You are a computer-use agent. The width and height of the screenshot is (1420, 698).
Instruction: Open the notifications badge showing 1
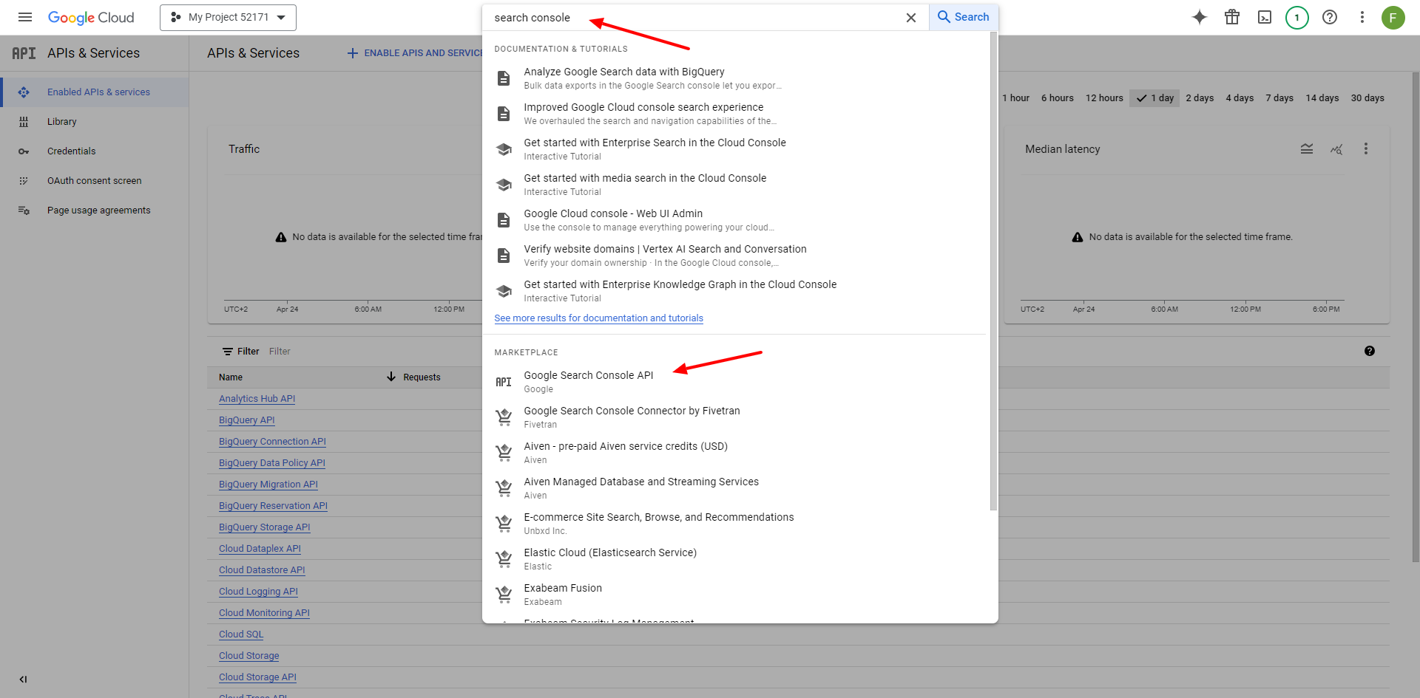click(1297, 17)
